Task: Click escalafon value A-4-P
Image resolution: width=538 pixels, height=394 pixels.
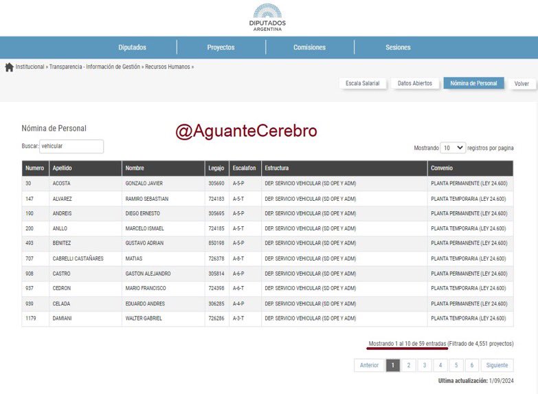Action: pos(238,304)
